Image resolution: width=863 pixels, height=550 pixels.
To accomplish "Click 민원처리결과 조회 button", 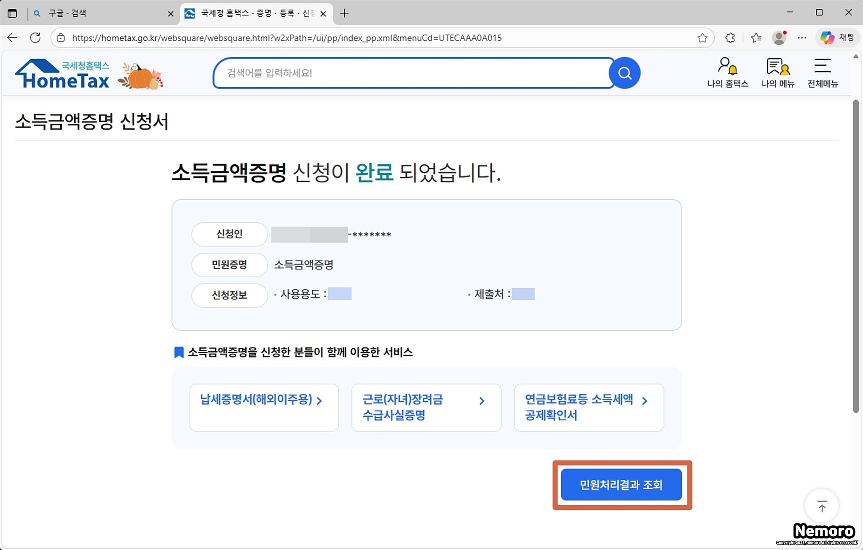I will point(621,485).
